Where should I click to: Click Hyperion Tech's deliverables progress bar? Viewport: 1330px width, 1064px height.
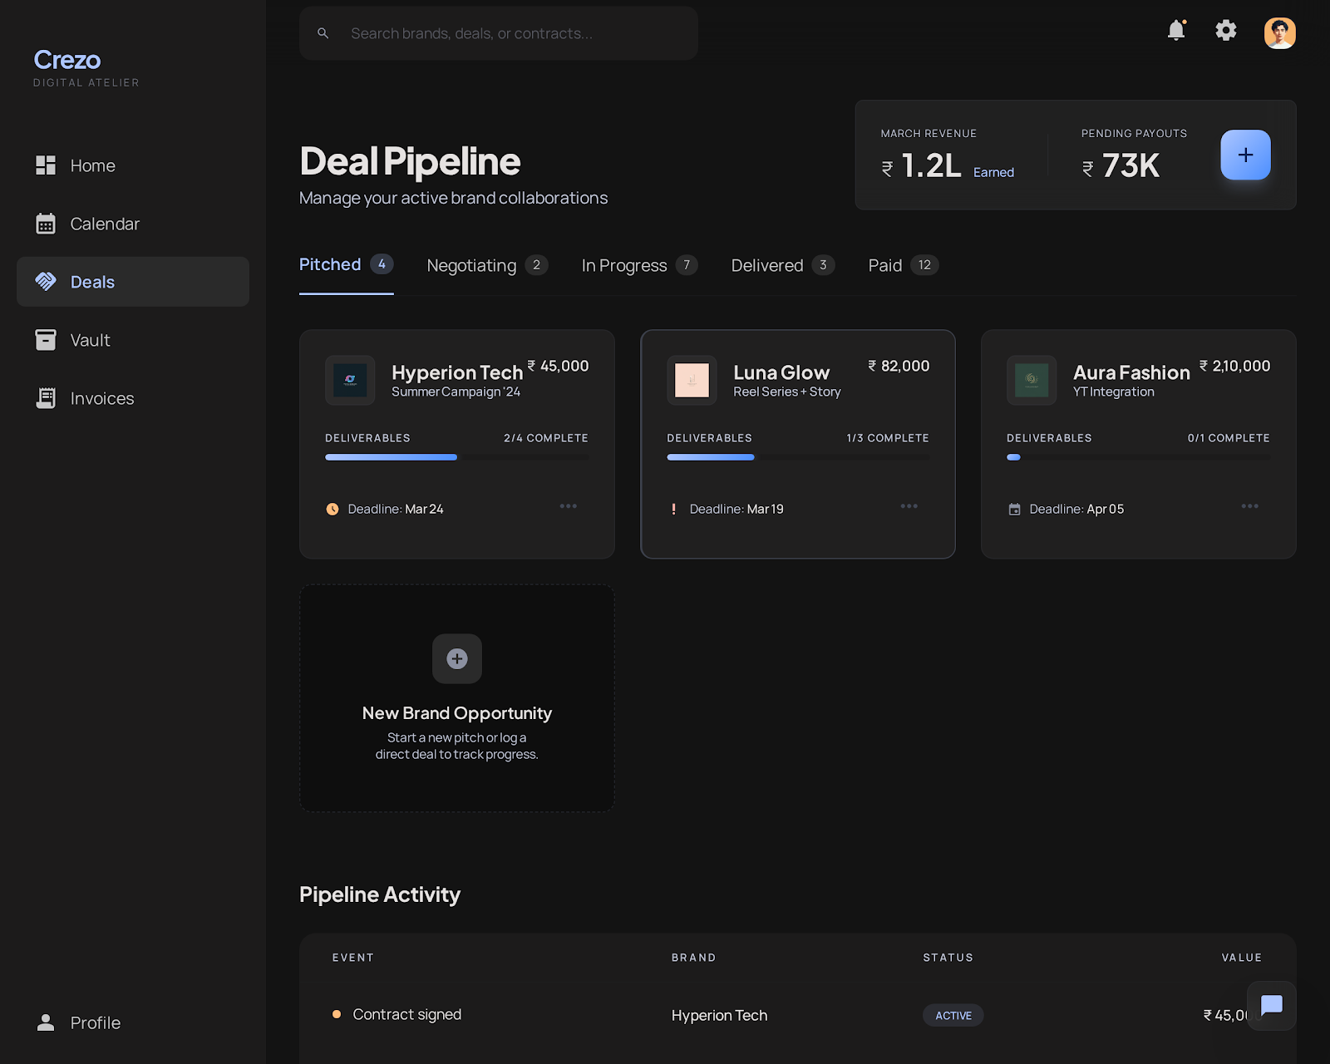456,457
